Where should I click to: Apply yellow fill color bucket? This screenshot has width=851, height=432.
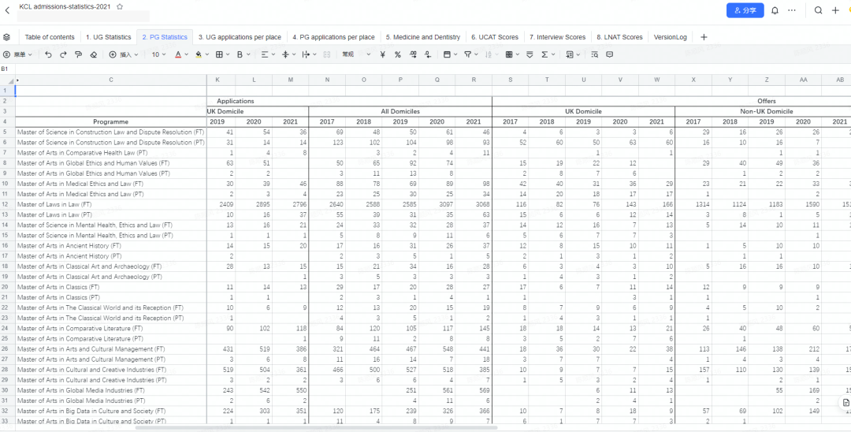(x=199, y=54)
